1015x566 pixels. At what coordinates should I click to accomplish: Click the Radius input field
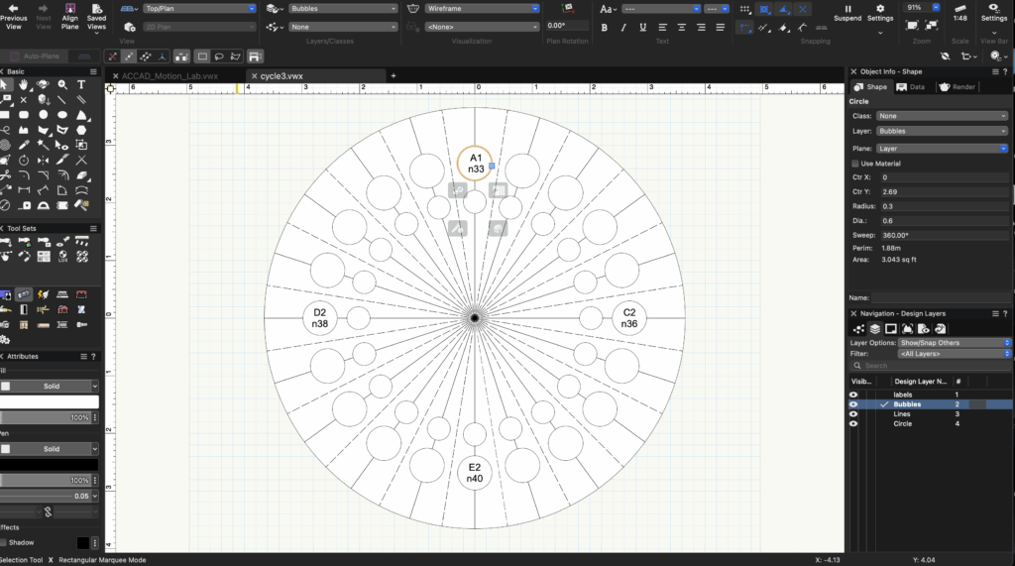[944, 206]
